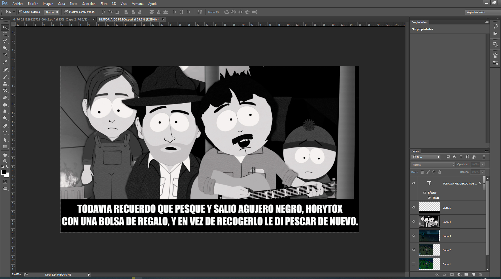Open the Capa menu
This screenshot has width=501, height=279.
coord(61,4)
